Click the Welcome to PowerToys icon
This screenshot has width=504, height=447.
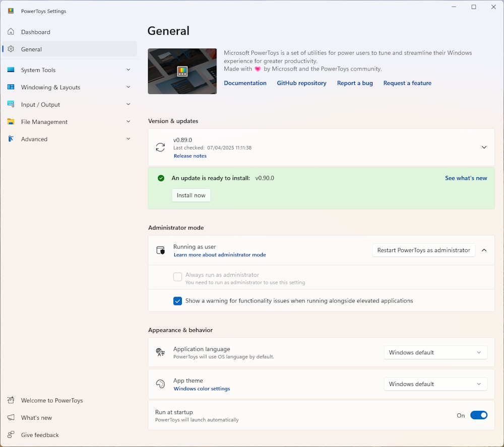[x=11, y=400]
